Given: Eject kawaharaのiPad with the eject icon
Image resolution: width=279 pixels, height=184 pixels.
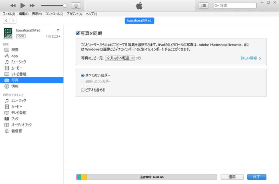Looking at the screenshot, I should click(58, 30).
